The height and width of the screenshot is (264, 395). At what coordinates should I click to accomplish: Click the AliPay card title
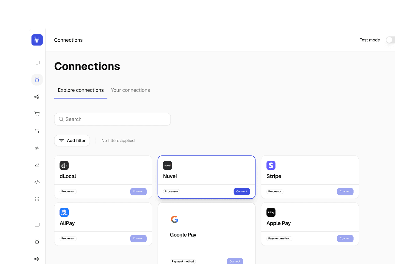click(67, 223)
